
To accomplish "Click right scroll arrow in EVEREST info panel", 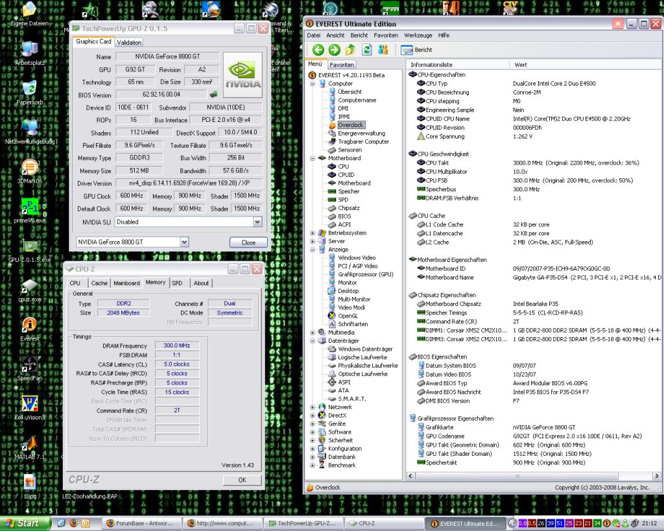I will point(656,476).
